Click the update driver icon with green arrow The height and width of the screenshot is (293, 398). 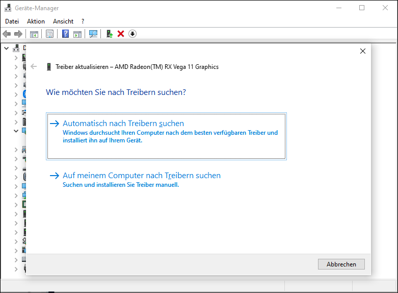pyautogui.click(x=110, y=34)
